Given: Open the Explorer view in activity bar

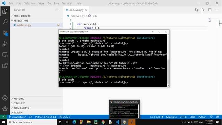Looking at the screenshot, I should (x=5, y=11).
